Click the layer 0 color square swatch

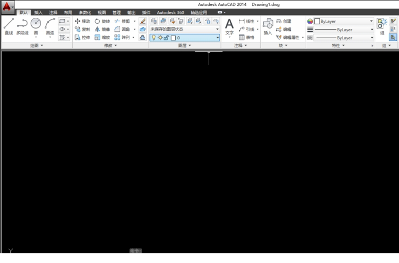point(173,38)
